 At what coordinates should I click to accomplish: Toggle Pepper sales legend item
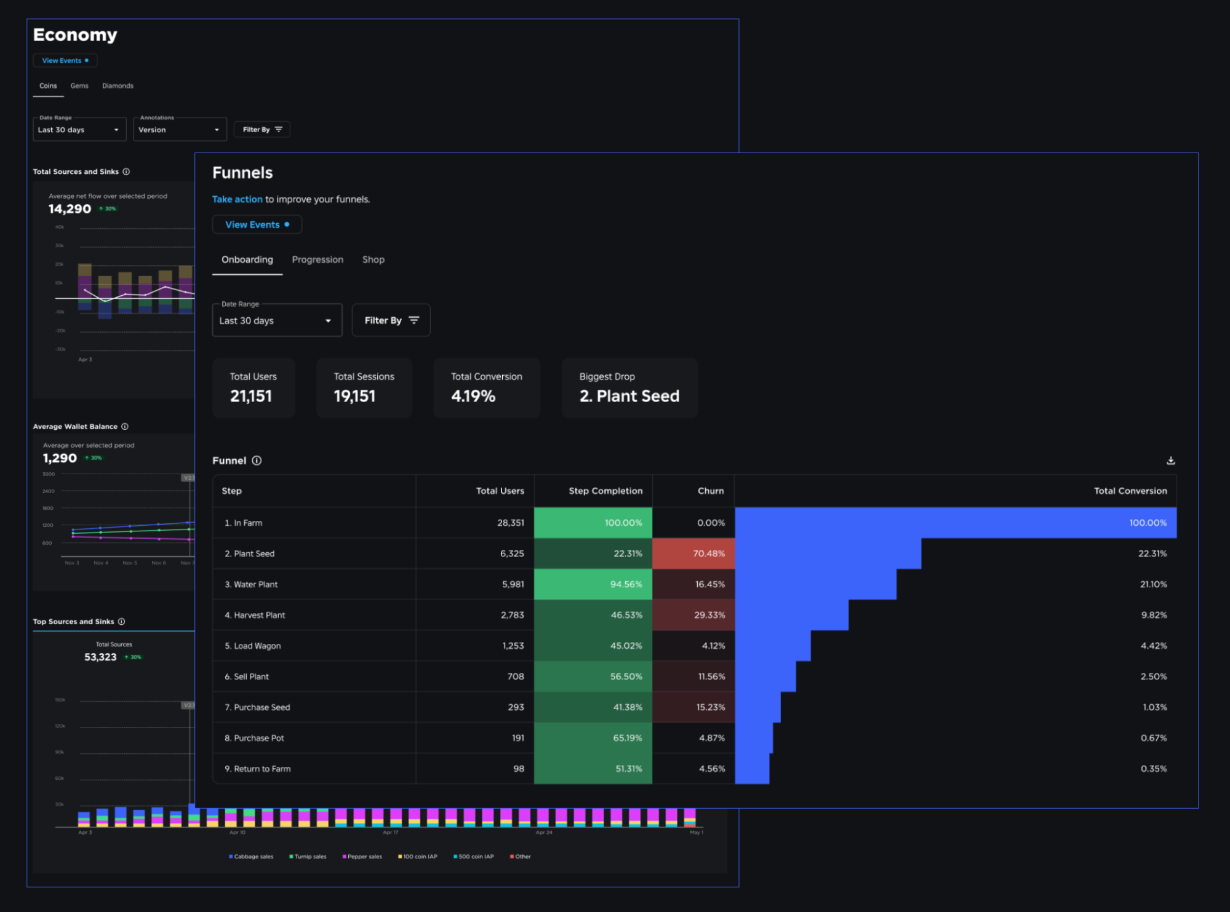click(x=362, y=856)
